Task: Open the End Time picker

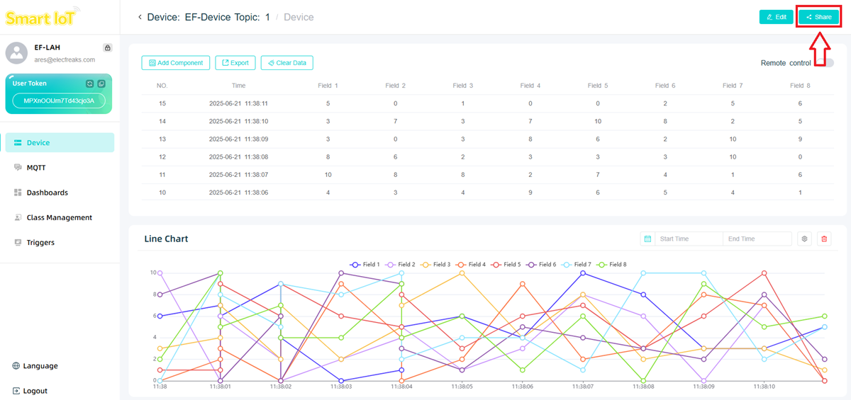Action: 756,239
